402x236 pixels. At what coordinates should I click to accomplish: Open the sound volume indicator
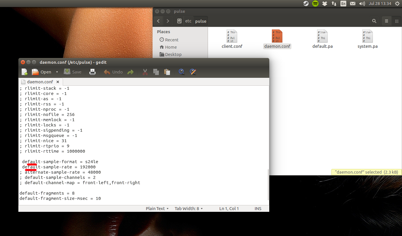click(362, 3)
